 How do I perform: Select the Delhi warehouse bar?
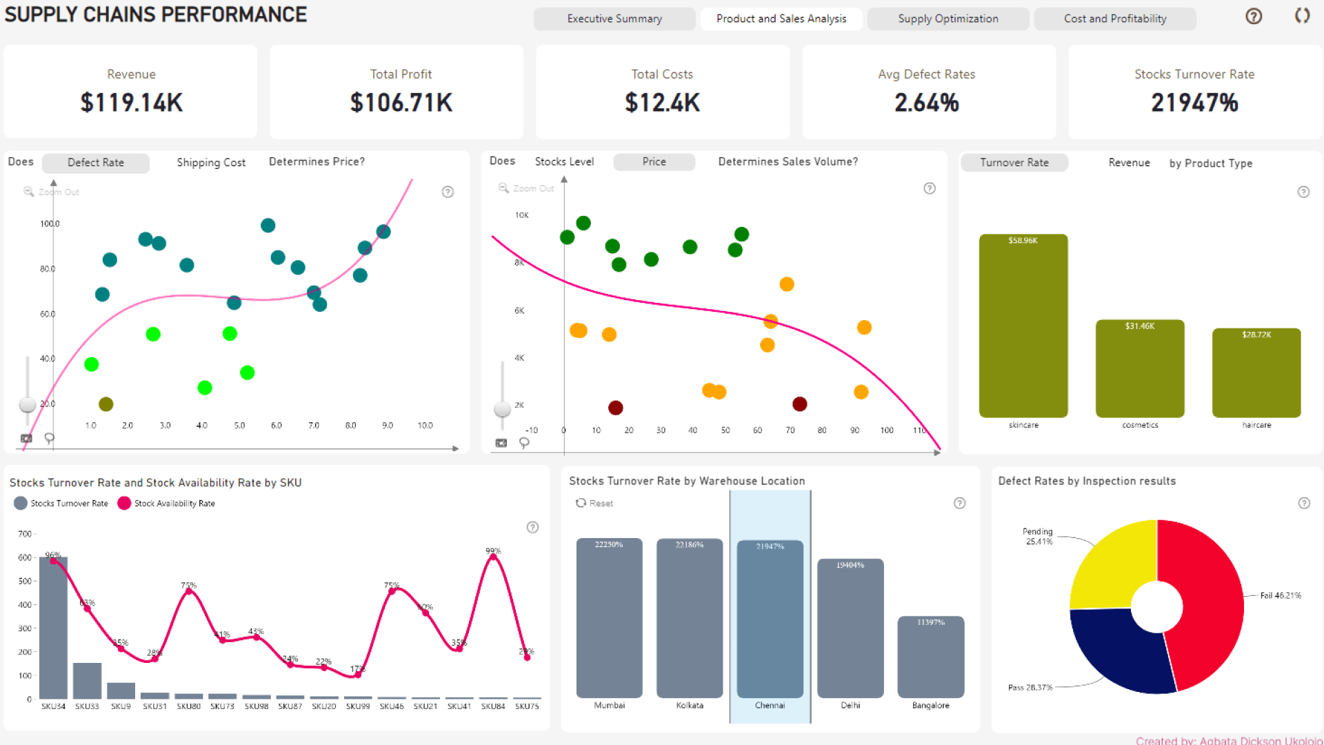click(x=850, y=628)
